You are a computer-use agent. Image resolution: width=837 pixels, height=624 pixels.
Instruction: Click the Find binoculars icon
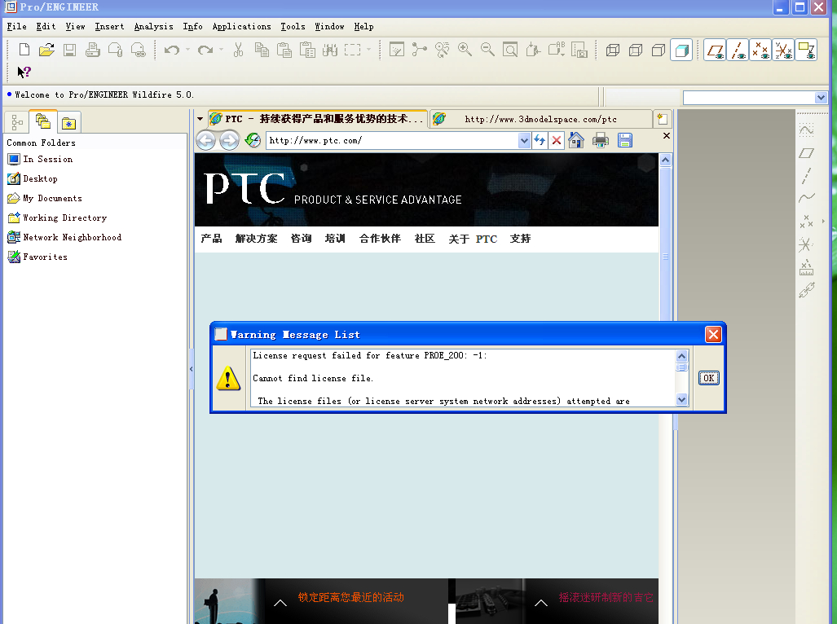click(x=330, y=51)
